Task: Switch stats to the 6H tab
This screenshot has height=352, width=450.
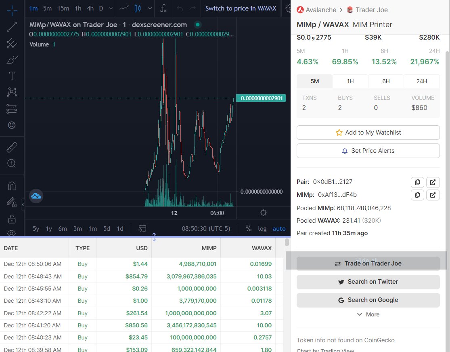Action: 386,81
